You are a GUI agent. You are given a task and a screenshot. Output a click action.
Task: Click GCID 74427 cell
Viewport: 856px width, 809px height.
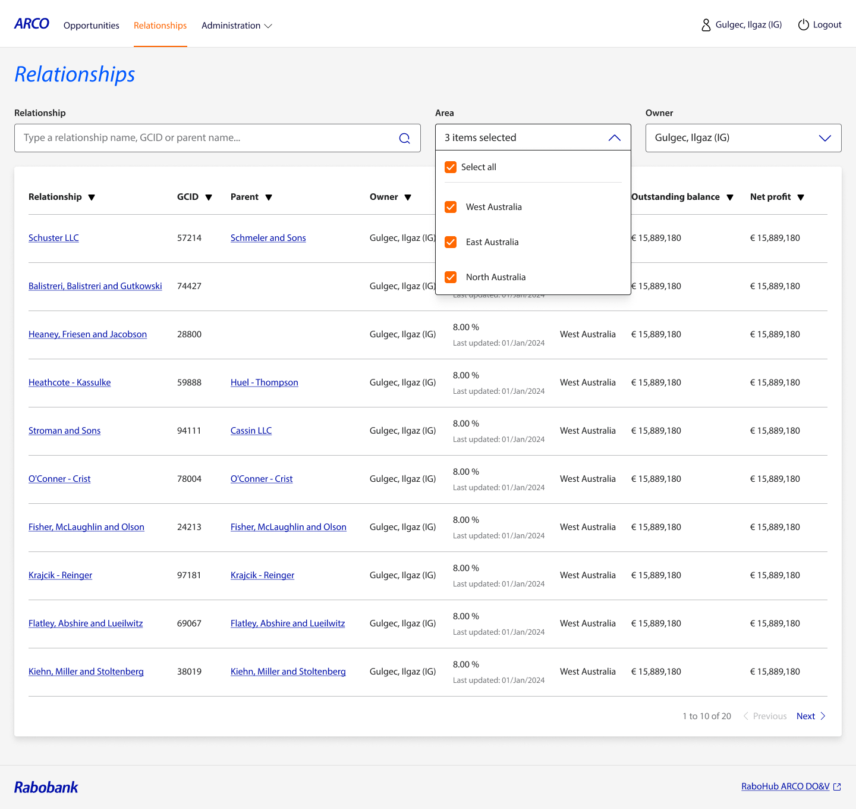coord(189,286)
